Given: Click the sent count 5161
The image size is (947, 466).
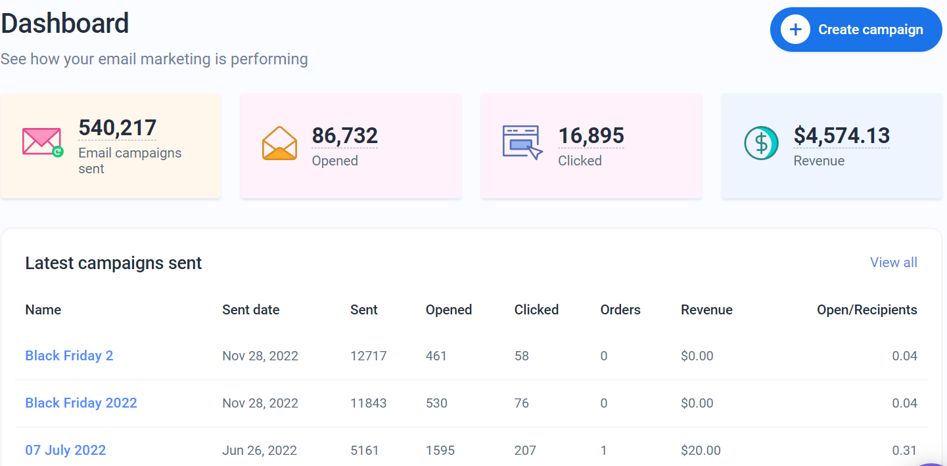Looking at the screenshot, I should point(364,450).
